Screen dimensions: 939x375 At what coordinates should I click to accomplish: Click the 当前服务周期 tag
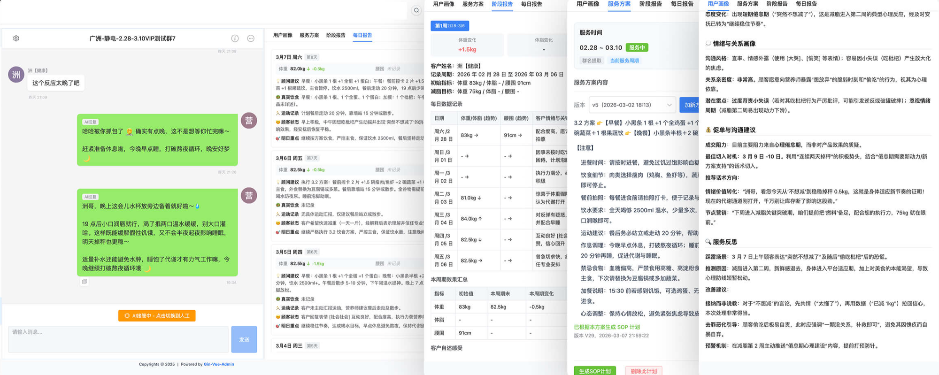click(x=624, y=61)
